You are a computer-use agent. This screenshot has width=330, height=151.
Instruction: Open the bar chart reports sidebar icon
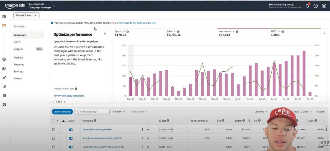click(x=4, y=86)
